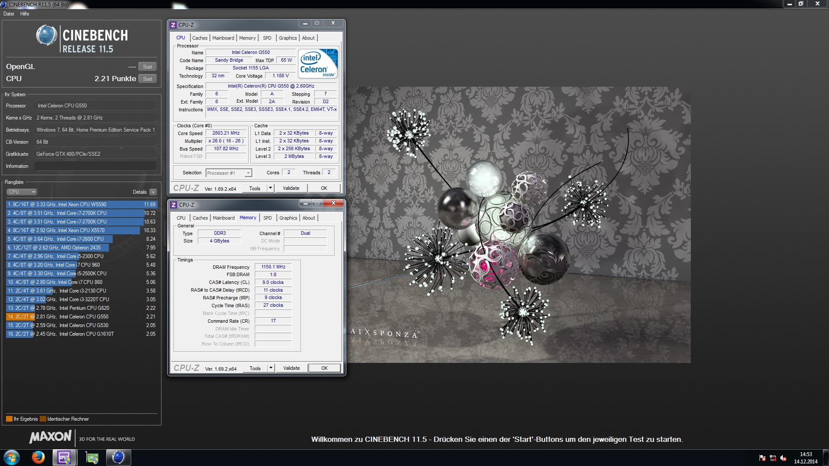Switch to SPD tab in upper CPU-Z
This screenshot has height=466, width=829.
tap(267, 38)
